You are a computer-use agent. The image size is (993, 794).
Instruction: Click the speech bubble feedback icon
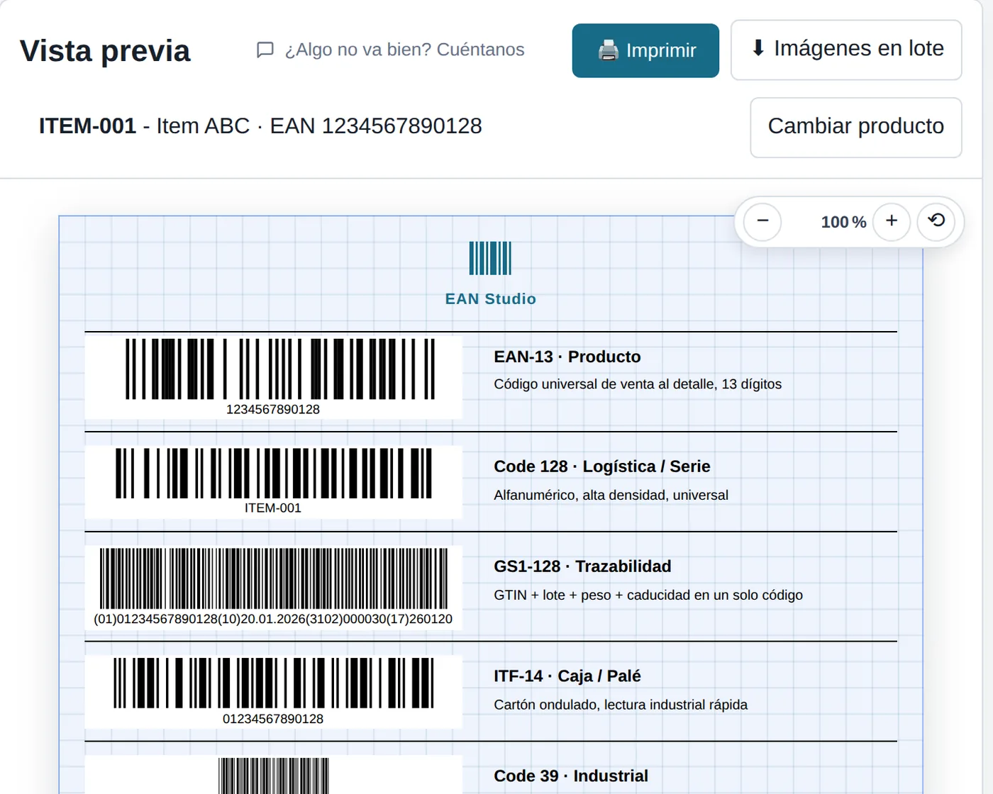pos(265,50)
